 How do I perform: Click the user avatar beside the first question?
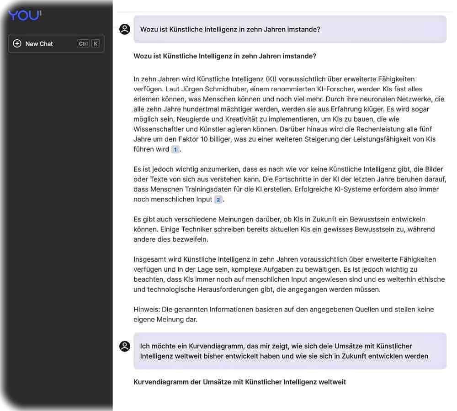[125, 29]
